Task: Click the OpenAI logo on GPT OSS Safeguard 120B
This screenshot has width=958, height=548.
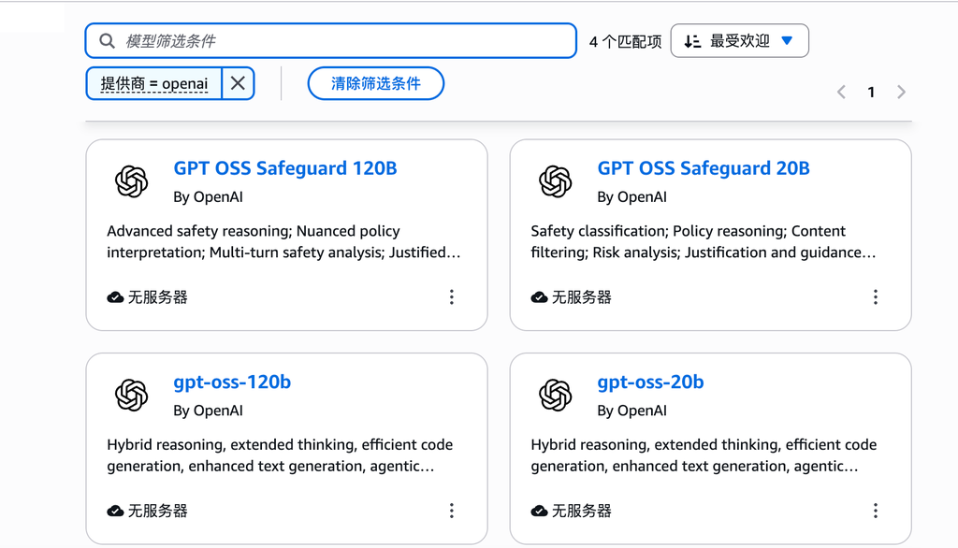Action: [132, 181]
